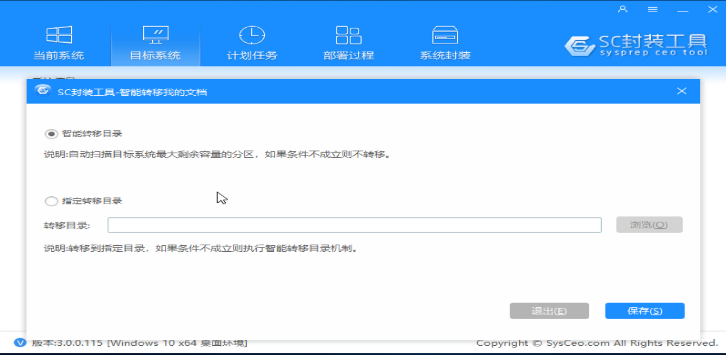
Task: Click the 转移目录: label
Action: [67, 225]
